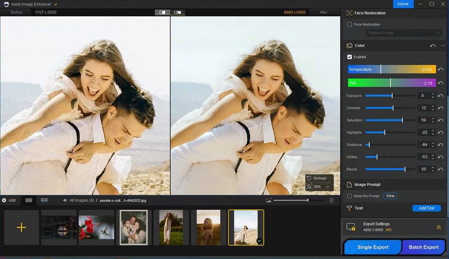Reset Whites using its undo arrow
This screenshot has height=259, width=449.
point(441,157)
